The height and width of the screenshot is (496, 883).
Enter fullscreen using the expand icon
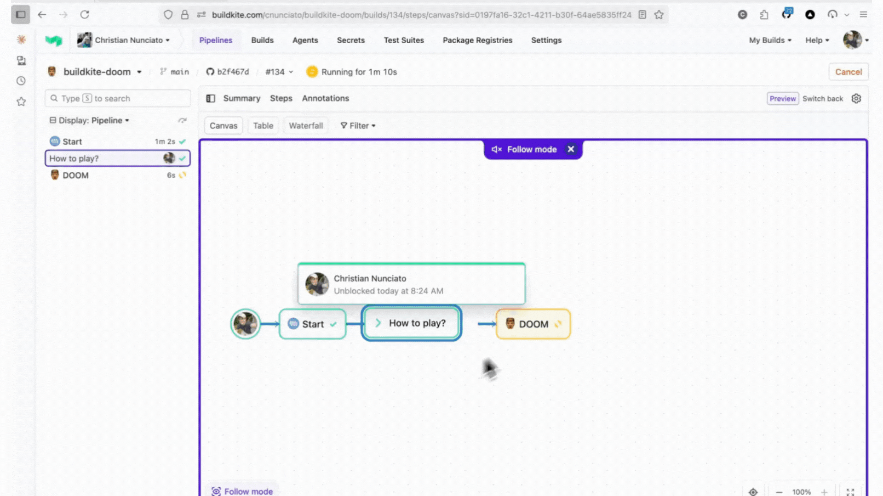pos(851,491)
